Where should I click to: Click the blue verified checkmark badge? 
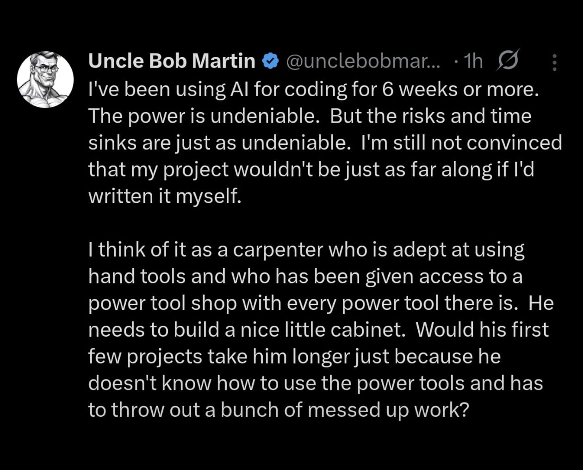[x=270, y=61]
